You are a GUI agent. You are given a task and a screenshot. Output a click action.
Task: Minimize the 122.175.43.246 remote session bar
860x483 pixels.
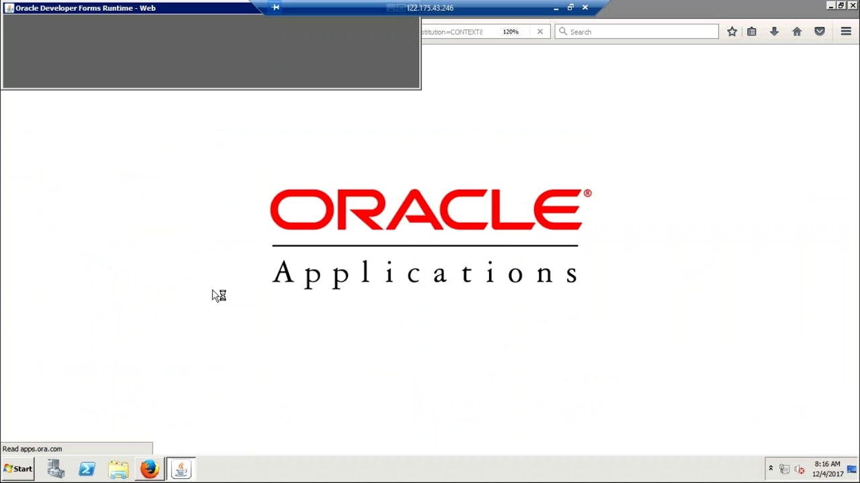click(x=556, y=8)
